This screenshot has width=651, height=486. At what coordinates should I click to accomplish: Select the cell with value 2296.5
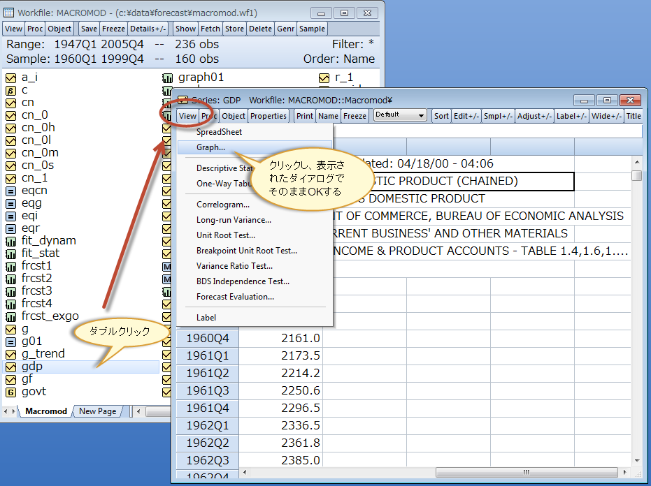pos(281,408)
